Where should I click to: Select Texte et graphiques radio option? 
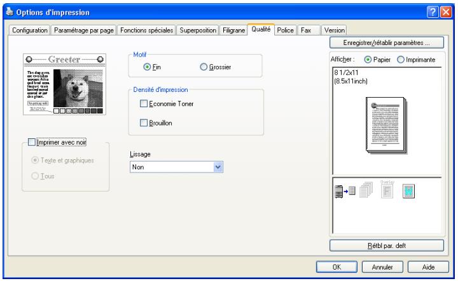(x=62, y=160)
